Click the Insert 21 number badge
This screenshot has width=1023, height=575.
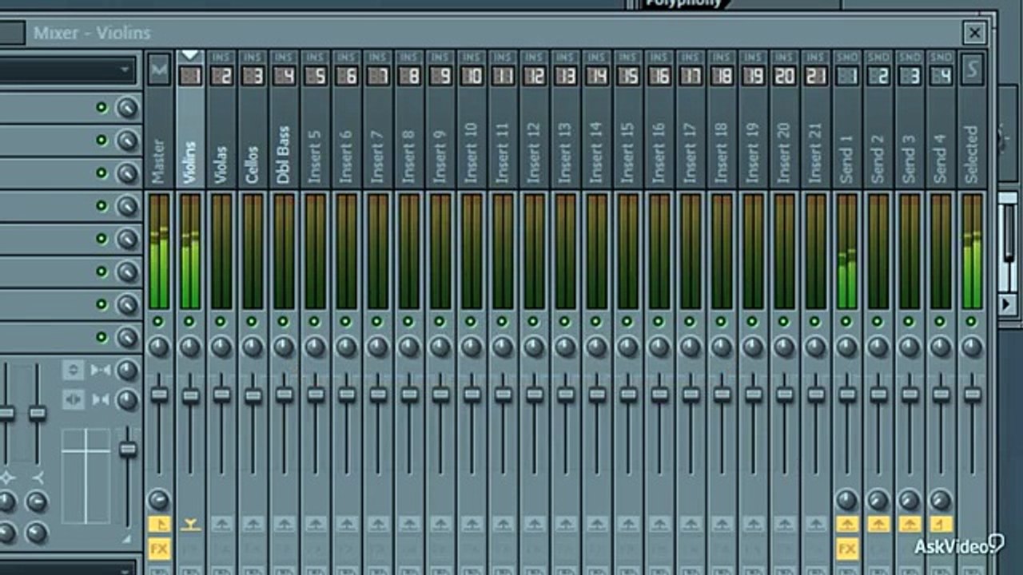(815, 76)
